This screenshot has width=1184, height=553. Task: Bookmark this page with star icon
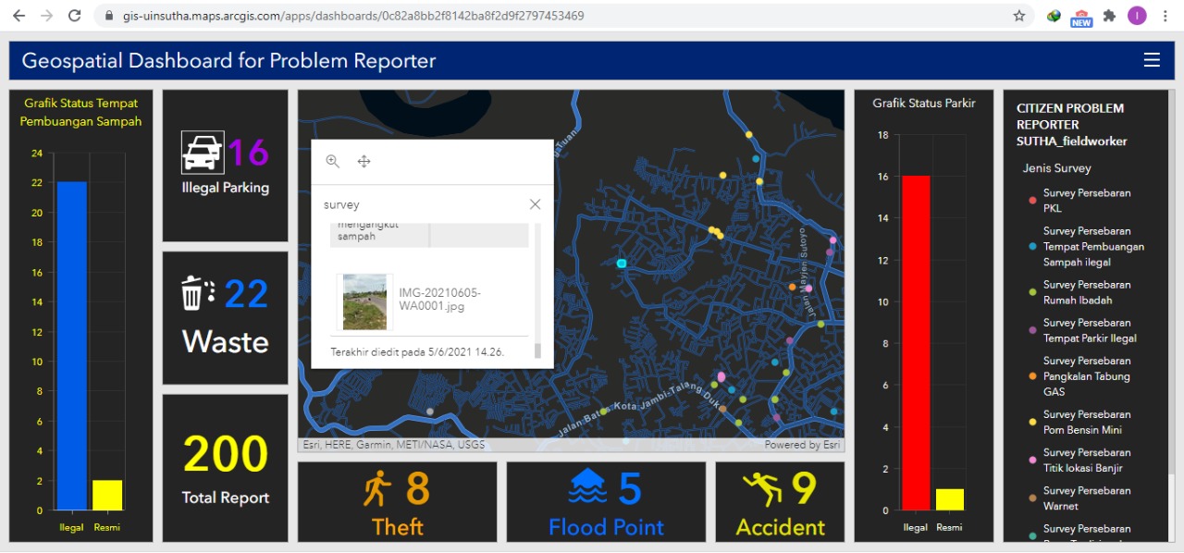point(1019,16)
